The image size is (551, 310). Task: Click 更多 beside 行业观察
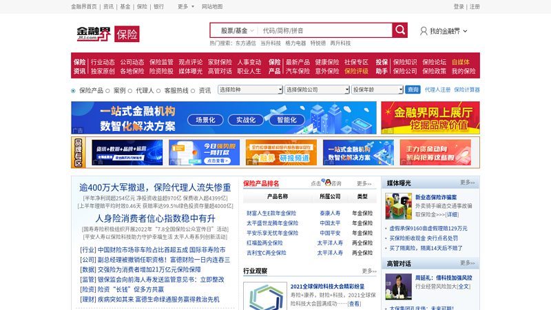point(369,271)
